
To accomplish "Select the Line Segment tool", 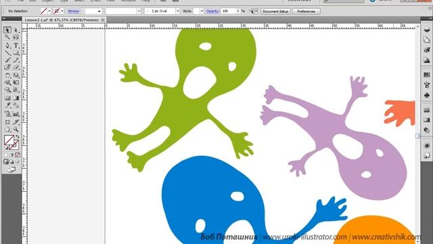I will click(7, 53).
